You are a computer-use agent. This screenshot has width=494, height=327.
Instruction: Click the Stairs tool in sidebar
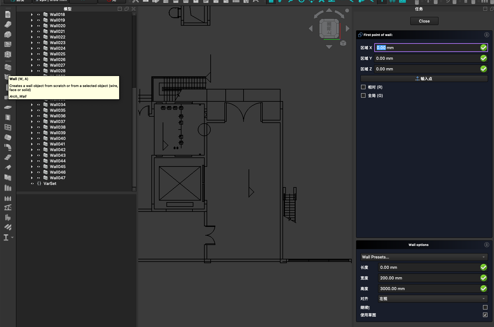tap(8, 157)
